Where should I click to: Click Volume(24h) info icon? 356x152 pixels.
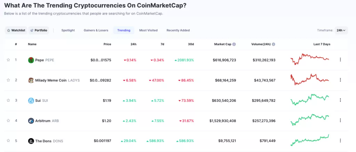point(273,44)
